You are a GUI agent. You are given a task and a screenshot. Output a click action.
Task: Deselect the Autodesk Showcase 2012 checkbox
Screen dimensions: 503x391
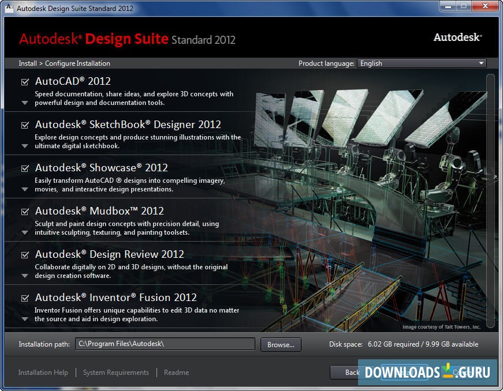pos(25,168)
